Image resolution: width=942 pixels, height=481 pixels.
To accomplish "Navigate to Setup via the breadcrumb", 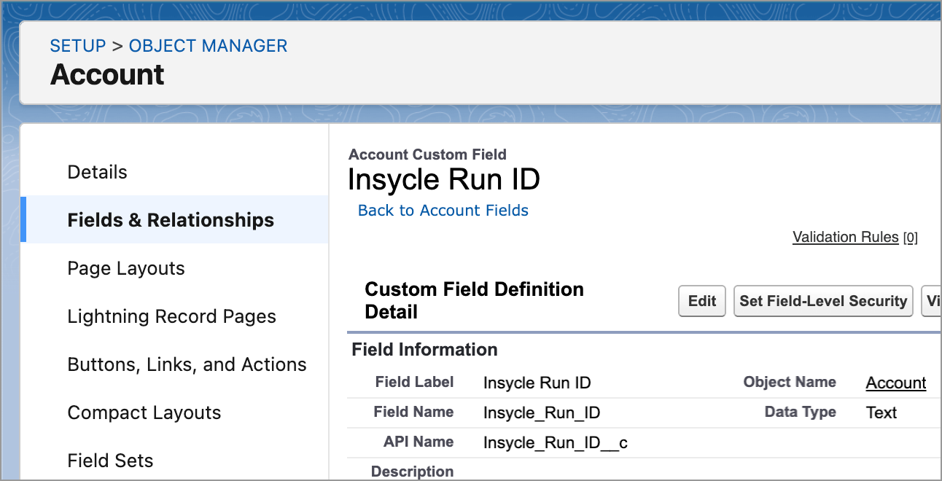I will [x=78, y=45].
